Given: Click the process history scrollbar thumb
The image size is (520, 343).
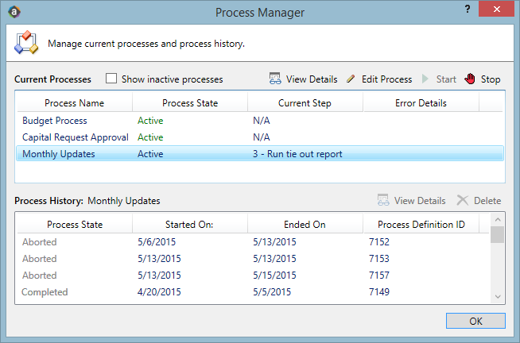Looking at the screenshot, I should pyautogui.click(x=498, y=235).
